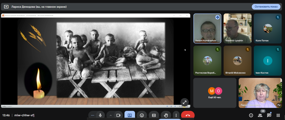Click the present screen icon
Screen dimensions: 285x120
[130, 115]
